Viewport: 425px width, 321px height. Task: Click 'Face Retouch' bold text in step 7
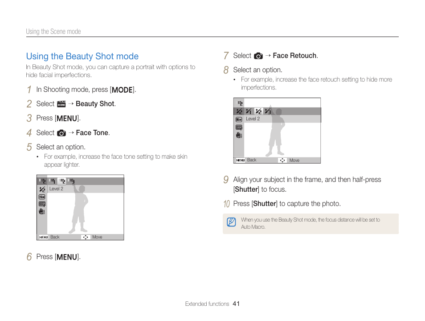pyautogui.click(x=294, y=56)
